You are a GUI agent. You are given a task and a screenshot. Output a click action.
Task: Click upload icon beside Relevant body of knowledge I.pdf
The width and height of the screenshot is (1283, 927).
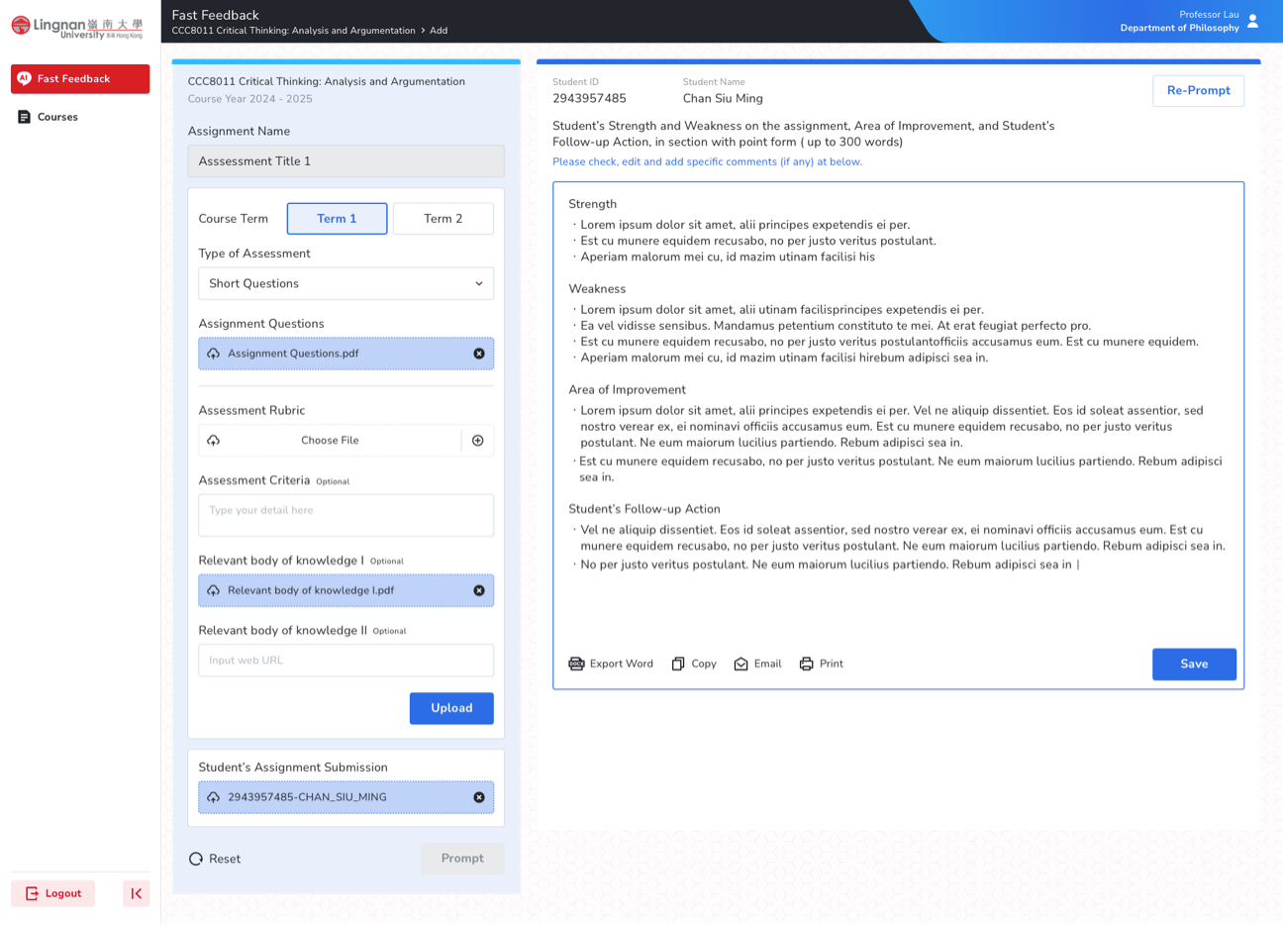(x=214, y=590)
